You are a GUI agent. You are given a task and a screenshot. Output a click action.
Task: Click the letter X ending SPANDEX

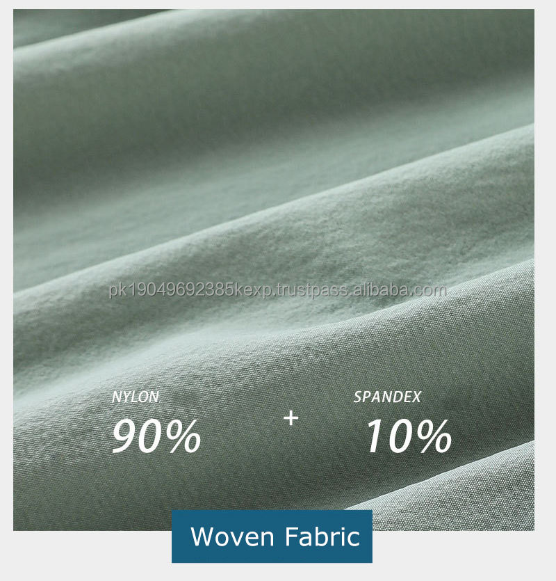pyautogui.click(x=416, y=397)
